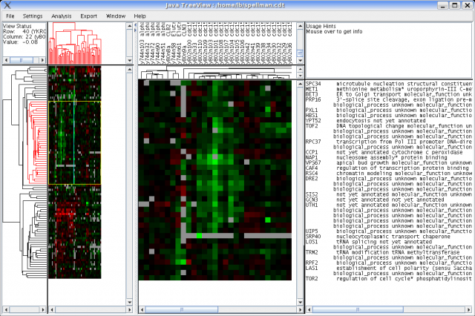Expand the Analysis menu
Image resolution: width=475 pixels, height=316 pixels.
click(62, 15)
